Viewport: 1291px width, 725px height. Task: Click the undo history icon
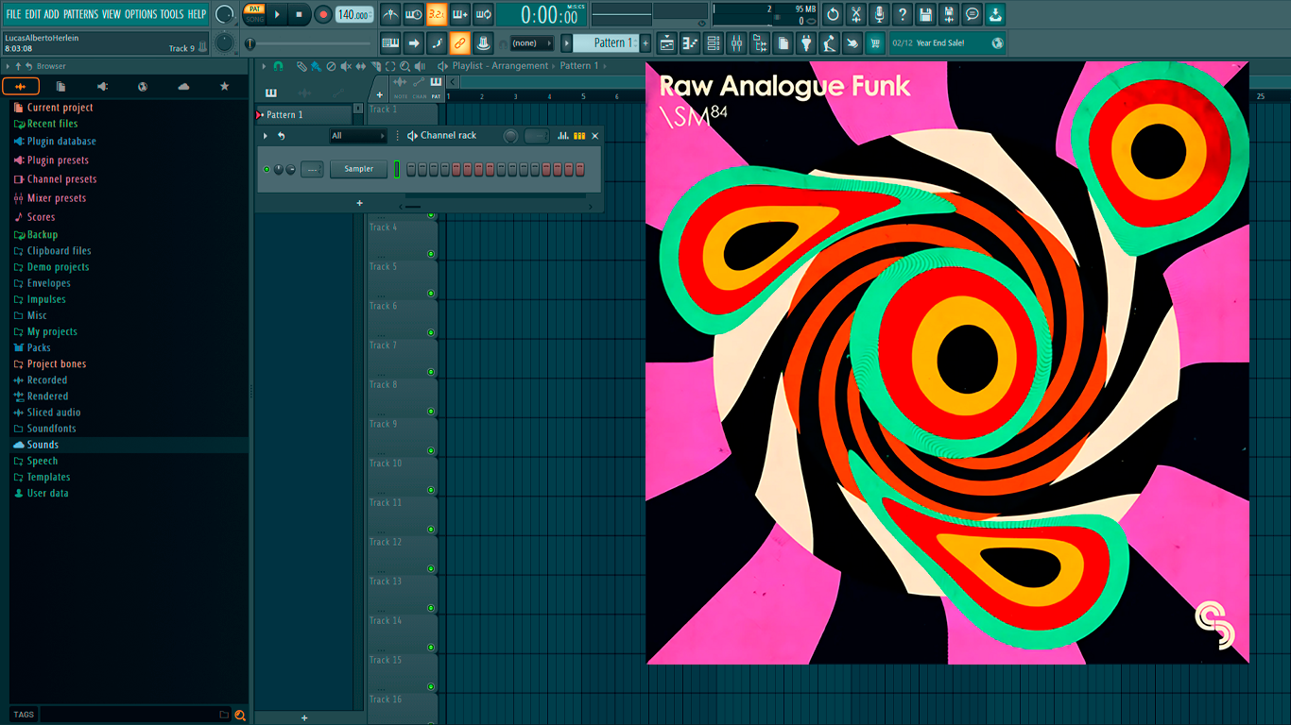coord(833,14)
